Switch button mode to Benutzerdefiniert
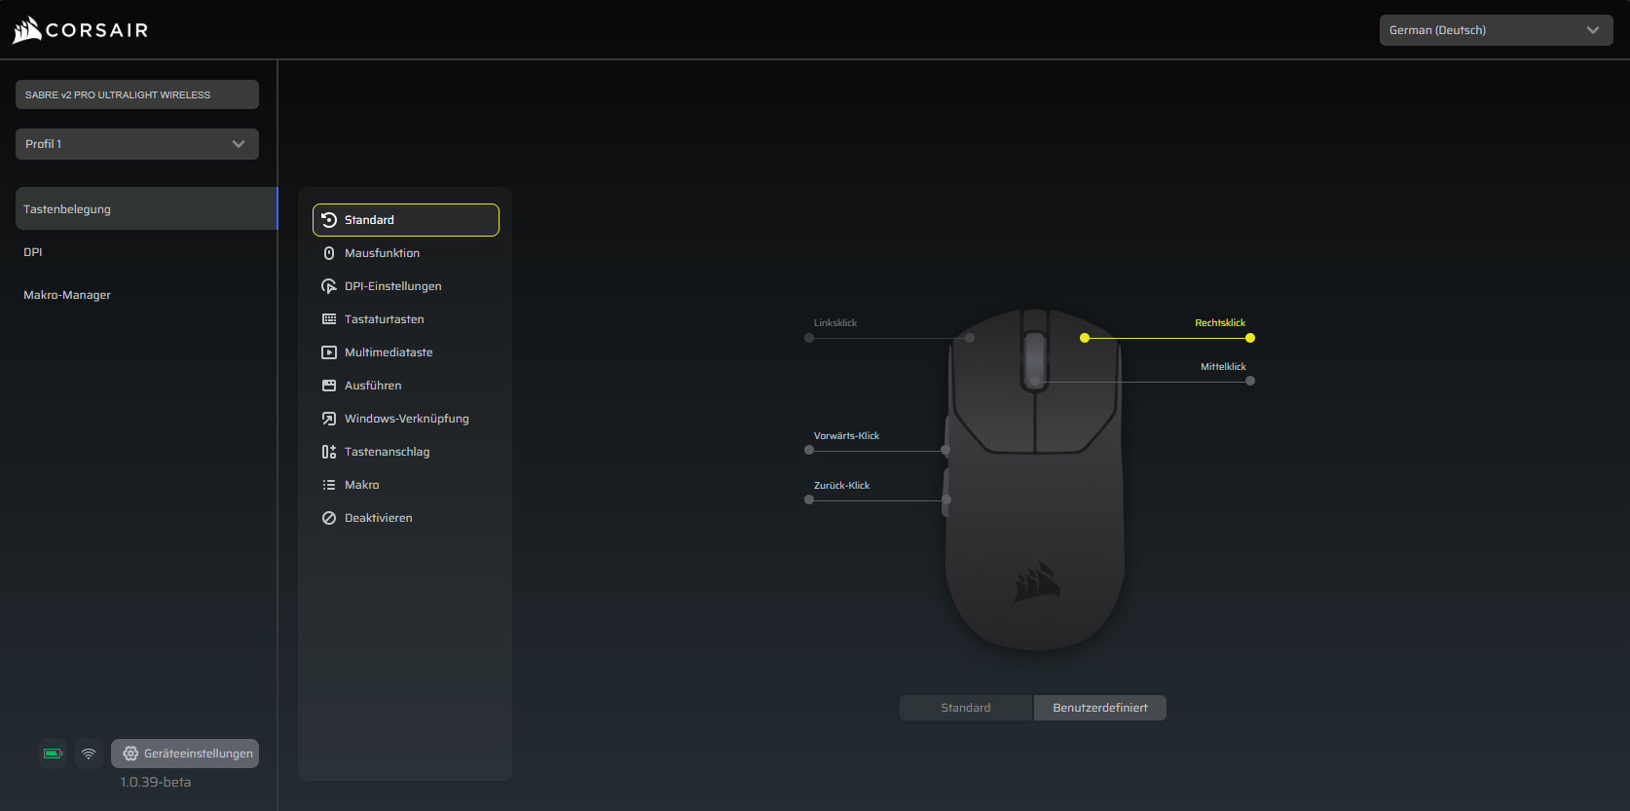Image resolution: width=1630 pixels, height=811 pixels. tap(1099, 708)
